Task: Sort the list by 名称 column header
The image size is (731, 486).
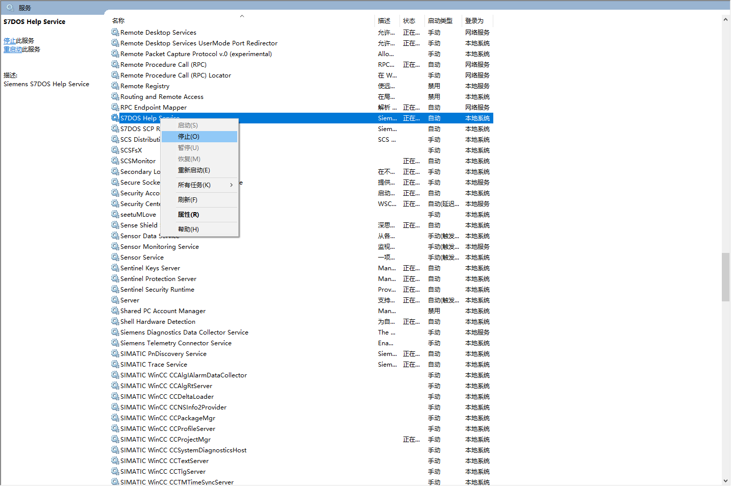Action: pyautogui.click(x=118, y=21)
